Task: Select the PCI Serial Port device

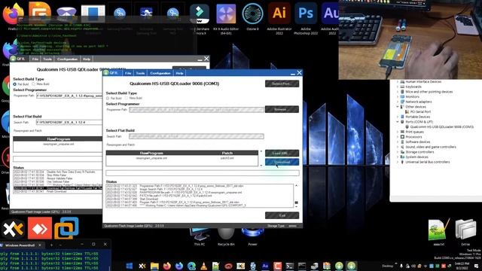Action: pyautogui.click(x=420, y=112)
